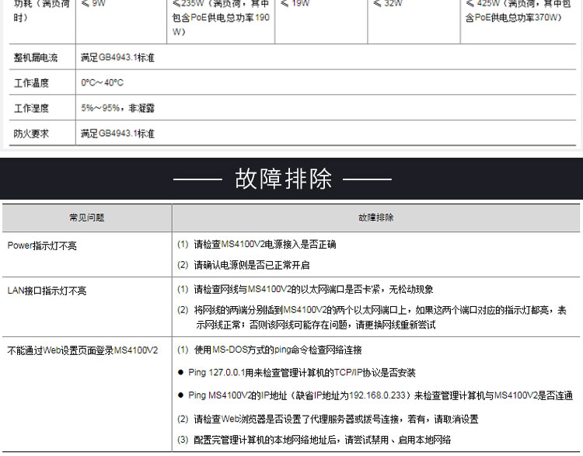The width and height of the screenshot is (583, 456).
Task: Click line 示网线正常；否则该网线可能存在问题
Action: tap(316, 325)
